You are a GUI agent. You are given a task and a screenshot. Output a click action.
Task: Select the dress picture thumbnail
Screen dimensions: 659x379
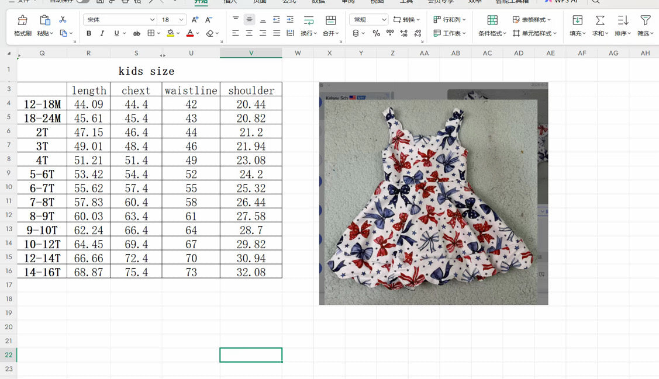pyautogui.click(x=433, y=193)
